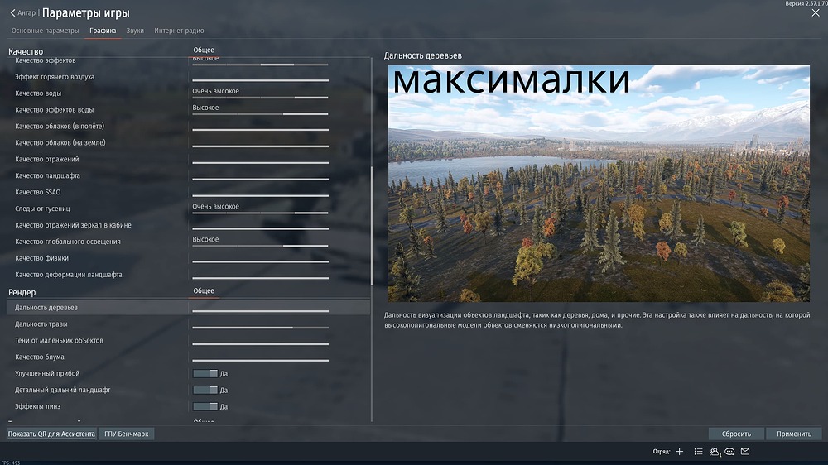
Task: Go back to Ангар hangar
Action: point(23,12)
